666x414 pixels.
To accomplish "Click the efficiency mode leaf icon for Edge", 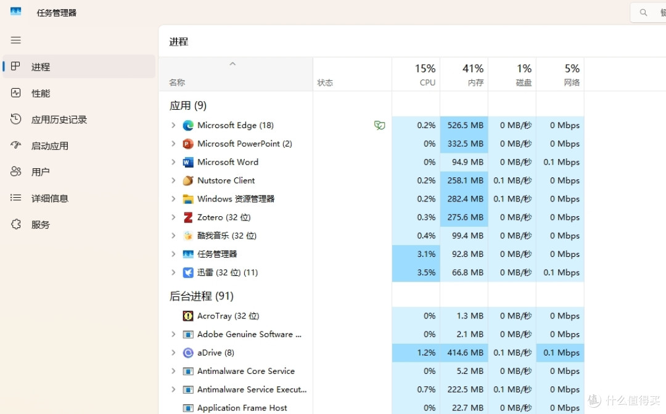I will tap(379, 125).
